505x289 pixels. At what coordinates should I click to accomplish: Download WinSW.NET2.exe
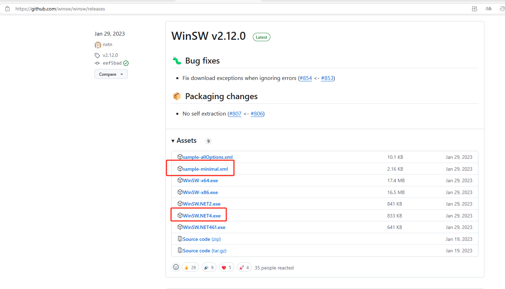(202, 204)
